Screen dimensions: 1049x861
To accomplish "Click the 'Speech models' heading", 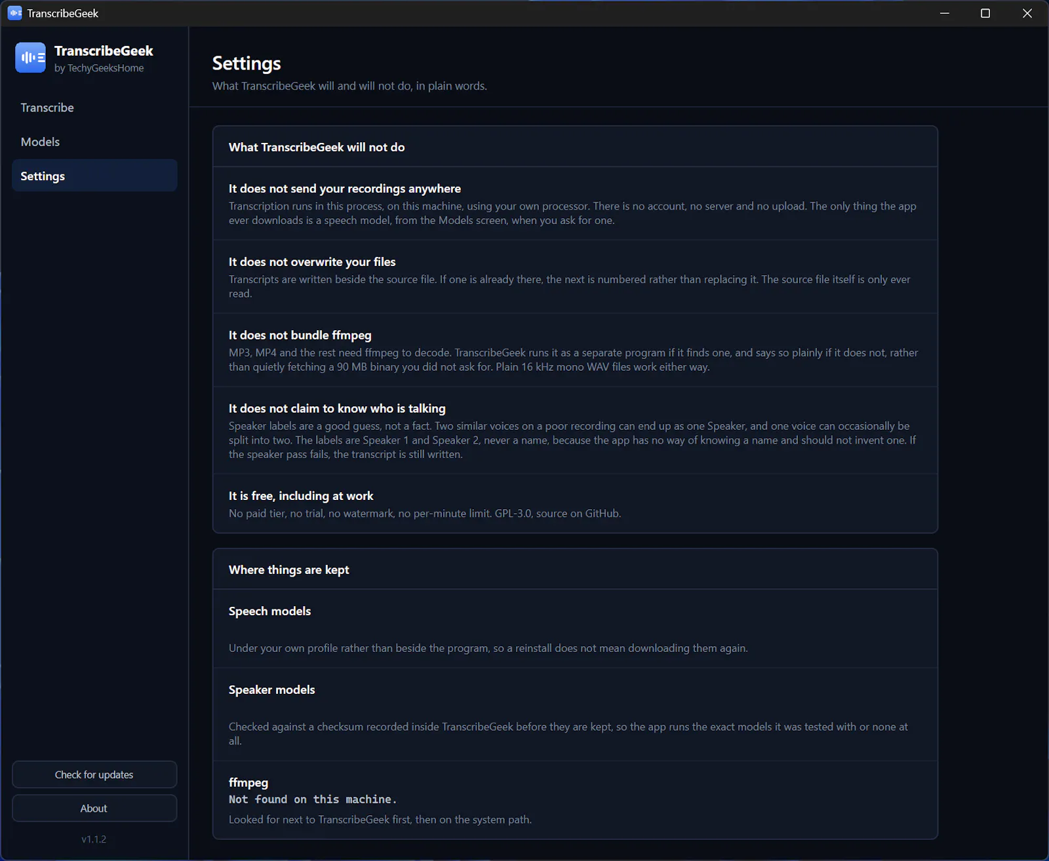I will coord(270,611).
